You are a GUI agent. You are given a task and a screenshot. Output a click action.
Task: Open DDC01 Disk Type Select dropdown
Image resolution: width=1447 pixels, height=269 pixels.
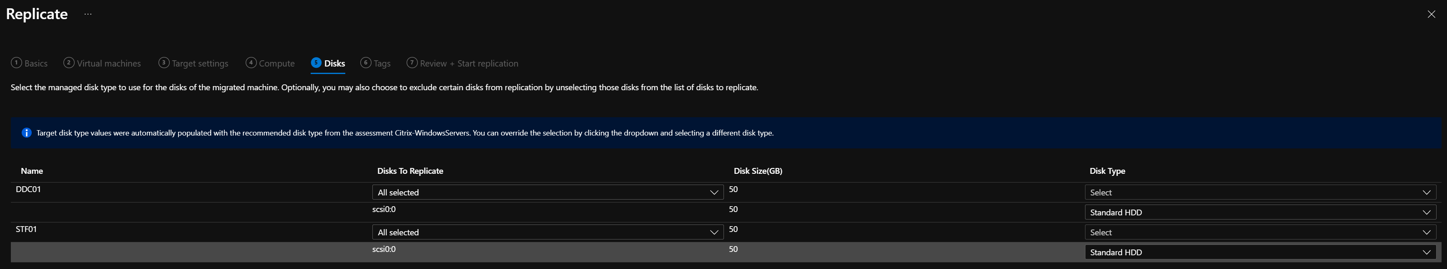1260,192
